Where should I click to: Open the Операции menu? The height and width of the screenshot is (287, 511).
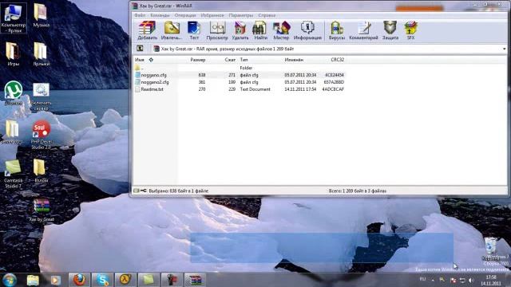pos(185,15)
